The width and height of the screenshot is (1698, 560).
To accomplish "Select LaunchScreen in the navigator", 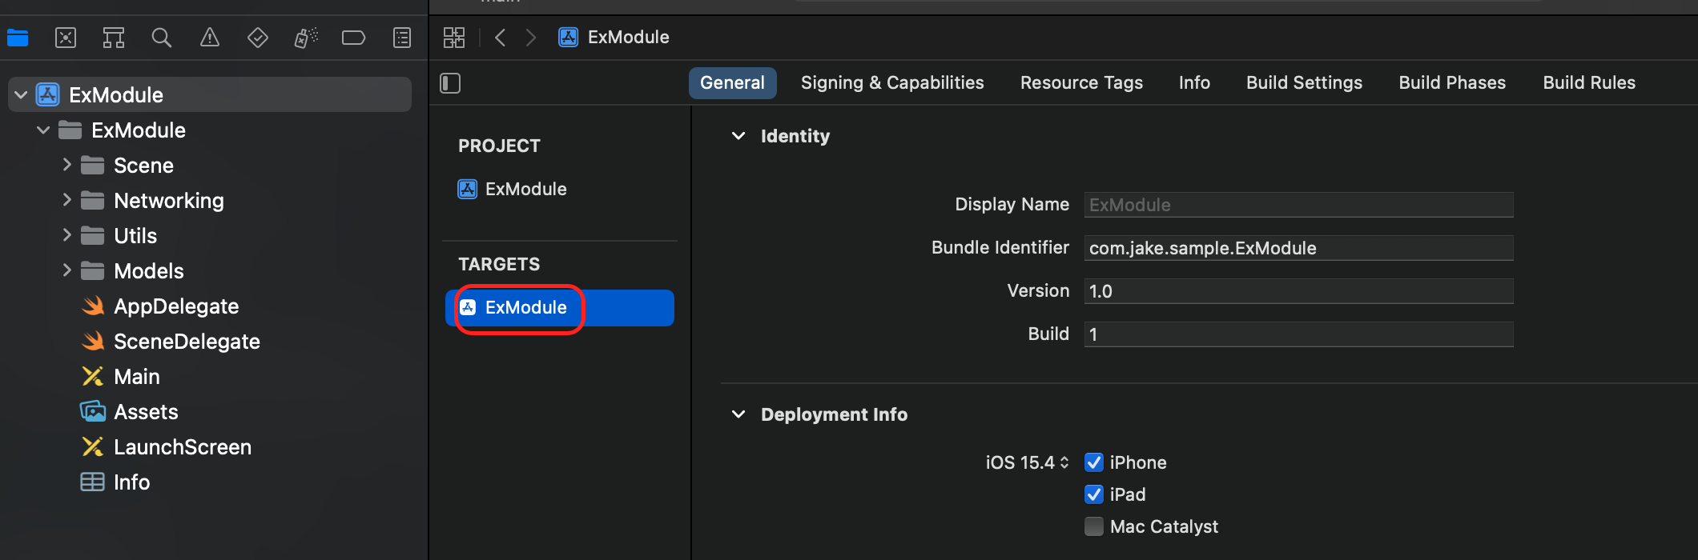I will 183,447.
